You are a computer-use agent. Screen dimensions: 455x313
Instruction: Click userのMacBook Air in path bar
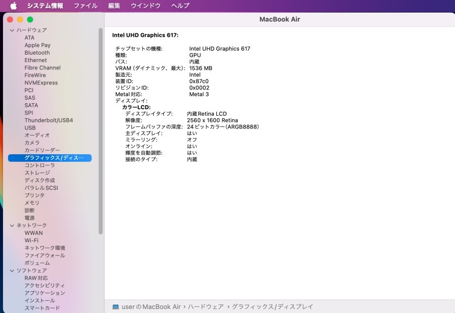pyautogui.click(x=151, y=307)
